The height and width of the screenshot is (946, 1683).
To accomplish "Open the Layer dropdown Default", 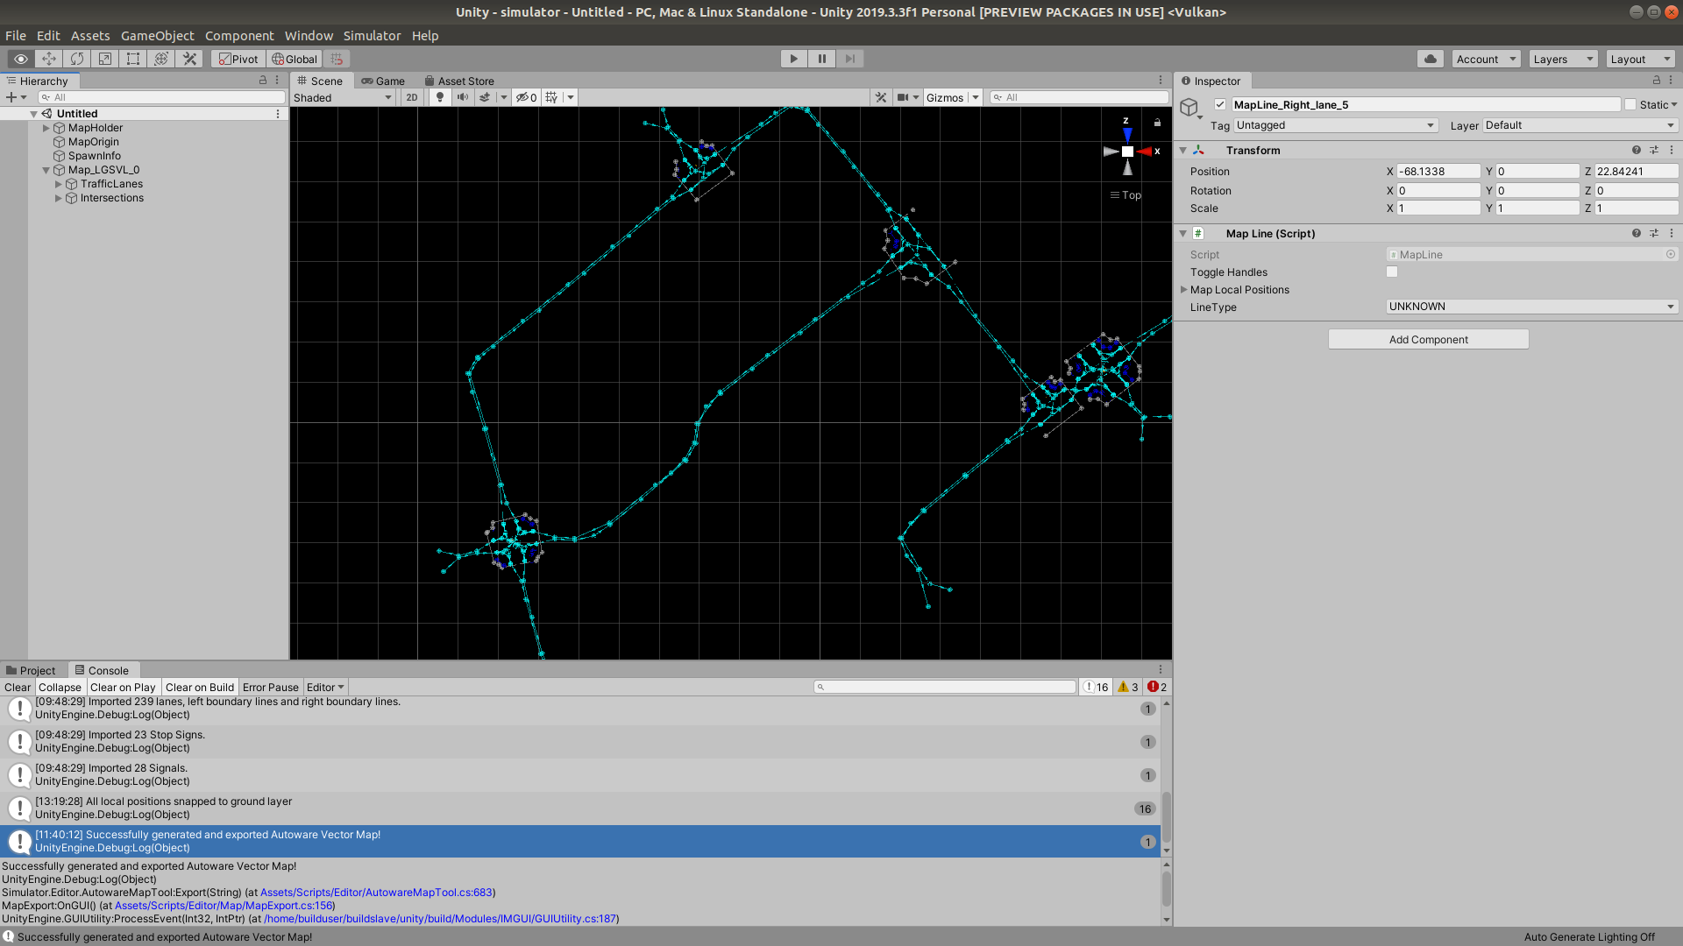I will click(x=1580, y=125).
